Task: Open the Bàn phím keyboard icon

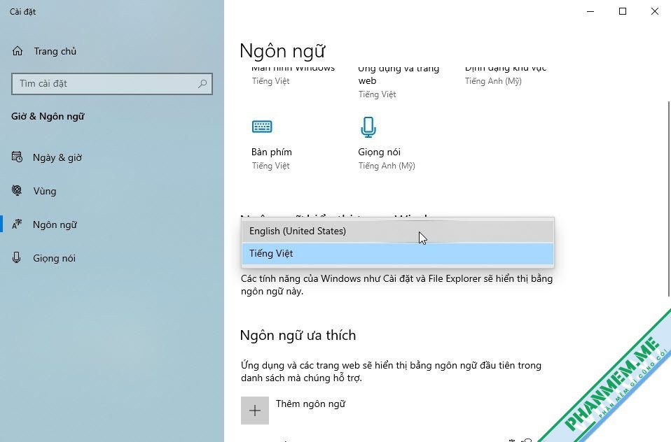Action: [262, 127]
